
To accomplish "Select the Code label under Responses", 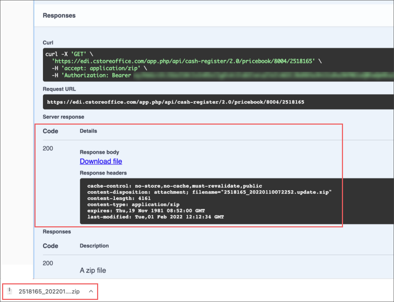I will click(x=51, y=246).
